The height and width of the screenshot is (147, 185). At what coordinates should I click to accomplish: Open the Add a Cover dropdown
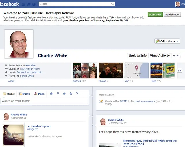click(x=167, y=41)
